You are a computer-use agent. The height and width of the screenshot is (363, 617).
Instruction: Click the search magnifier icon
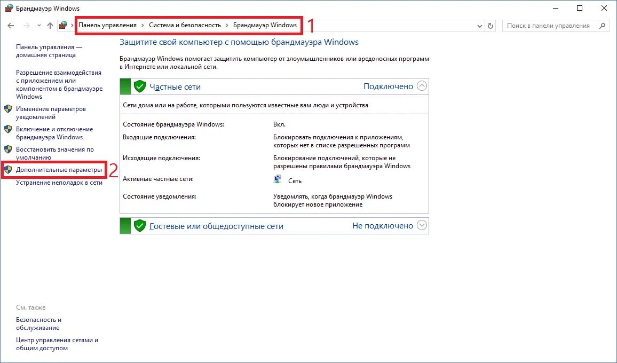602,26
